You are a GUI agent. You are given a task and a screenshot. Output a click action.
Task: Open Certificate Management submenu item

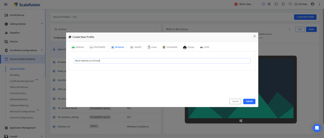[x=22, y=81]
